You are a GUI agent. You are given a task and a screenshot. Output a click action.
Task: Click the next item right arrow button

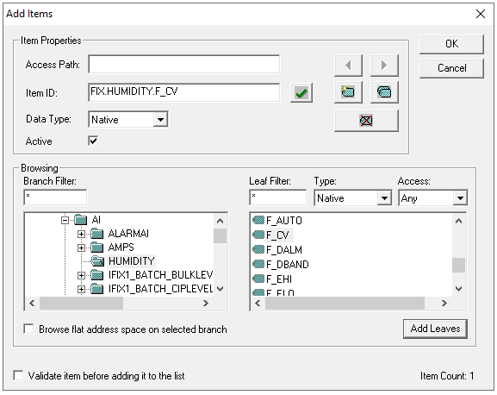coord(384,66)
